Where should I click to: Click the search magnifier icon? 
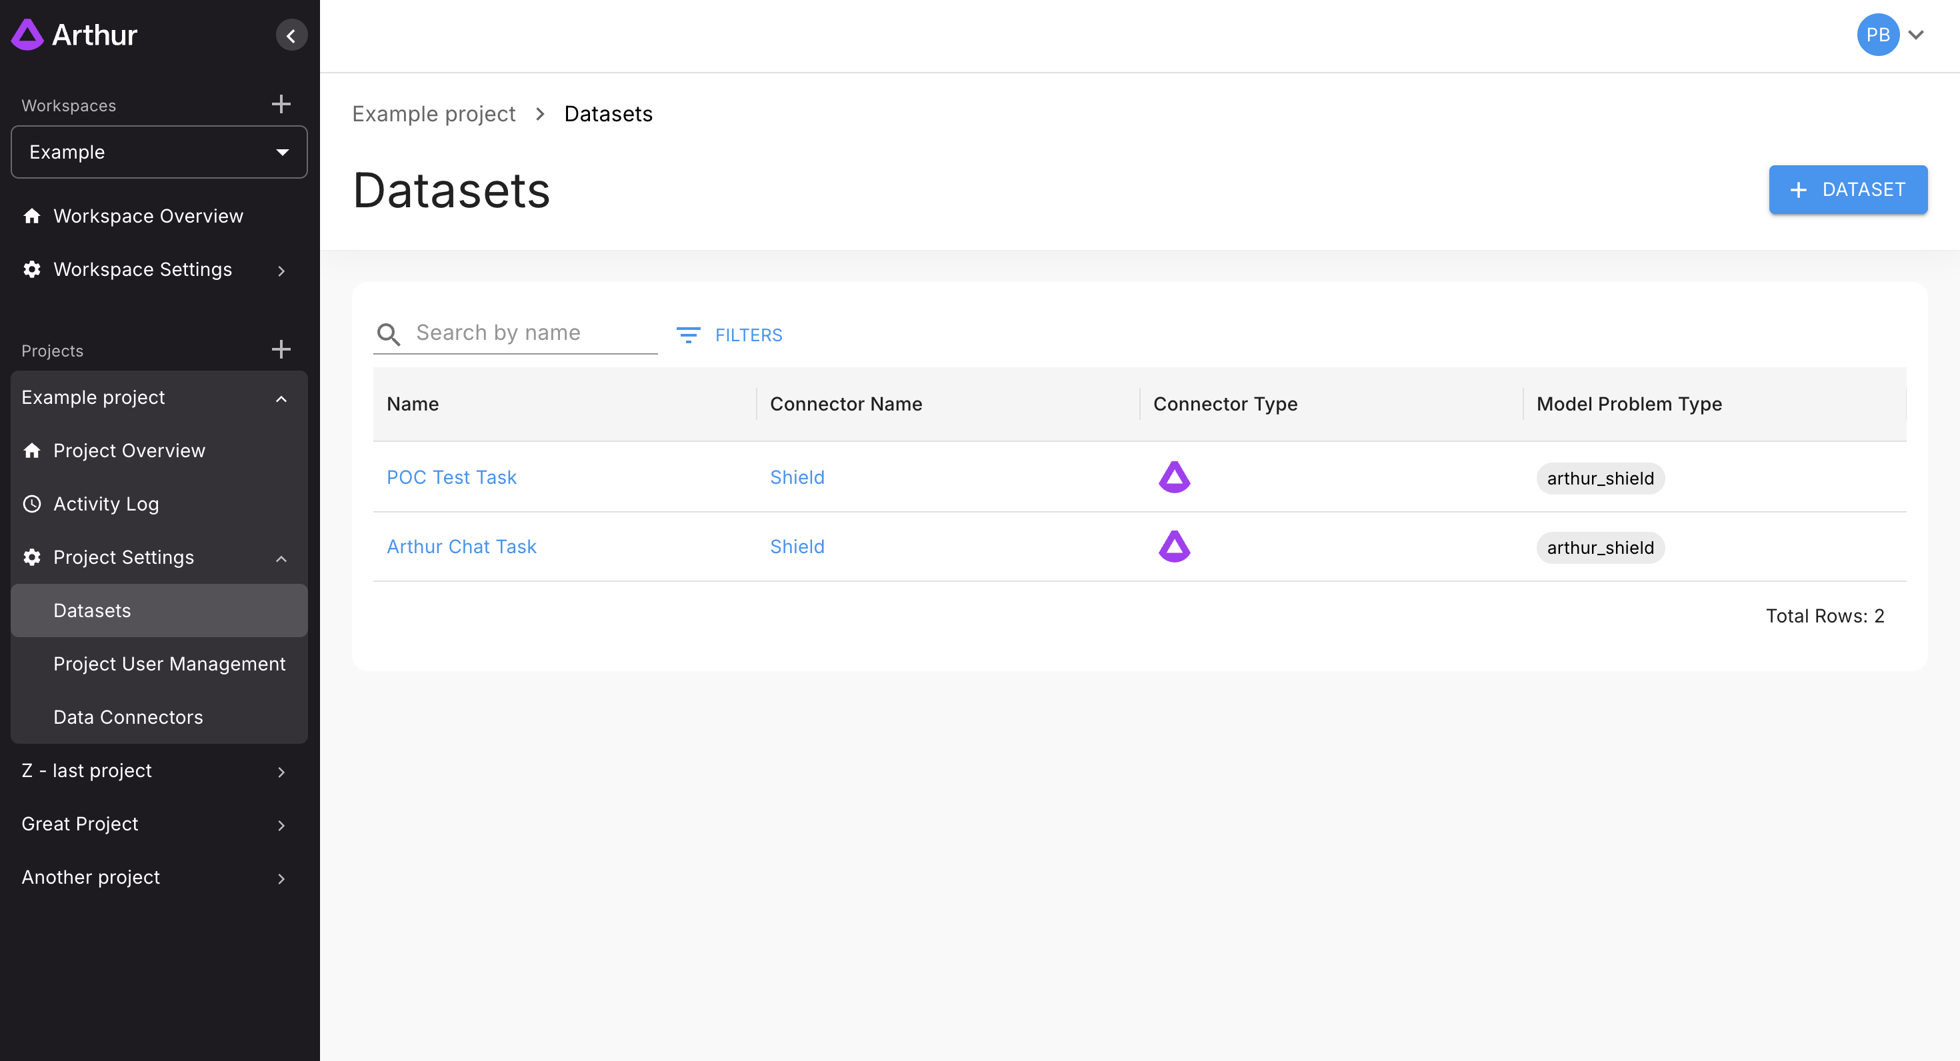(388, 334)
